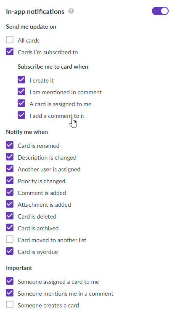Disable Description is changed notification

tap(10, 157)
